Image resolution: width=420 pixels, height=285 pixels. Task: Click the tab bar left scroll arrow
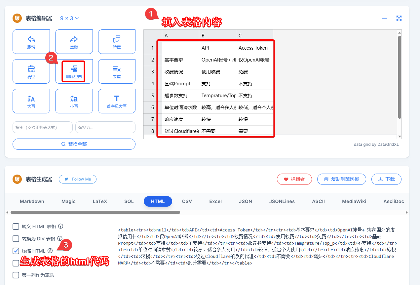tap(7, 212)
